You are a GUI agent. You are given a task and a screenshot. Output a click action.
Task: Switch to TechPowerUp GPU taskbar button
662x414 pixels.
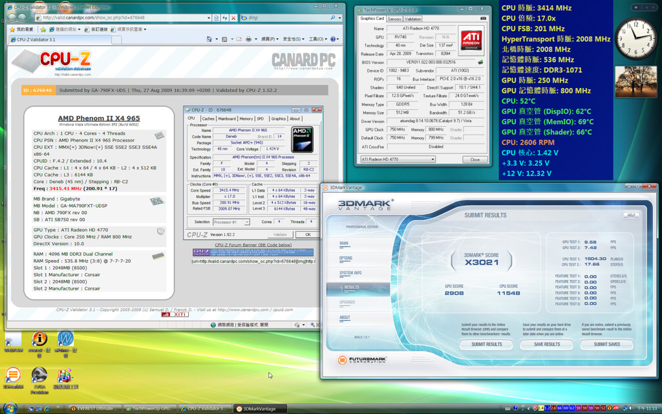click(x=150, y=409)
